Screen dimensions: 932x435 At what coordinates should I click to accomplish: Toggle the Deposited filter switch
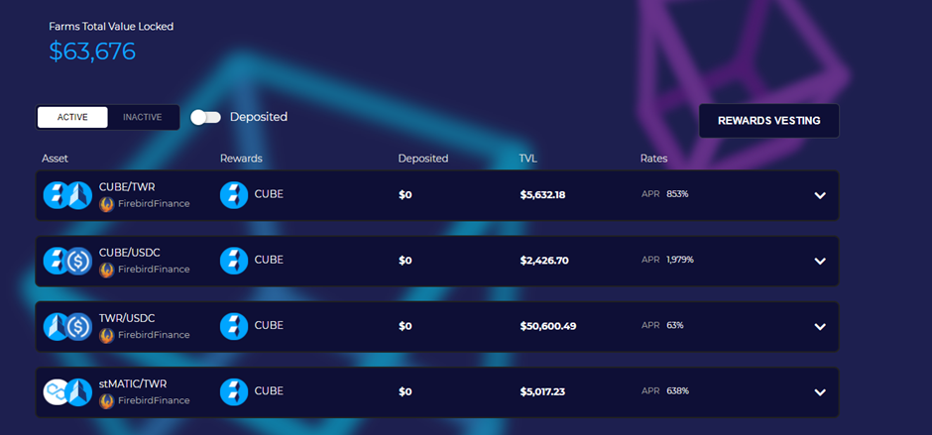click(x=205, y=117)
